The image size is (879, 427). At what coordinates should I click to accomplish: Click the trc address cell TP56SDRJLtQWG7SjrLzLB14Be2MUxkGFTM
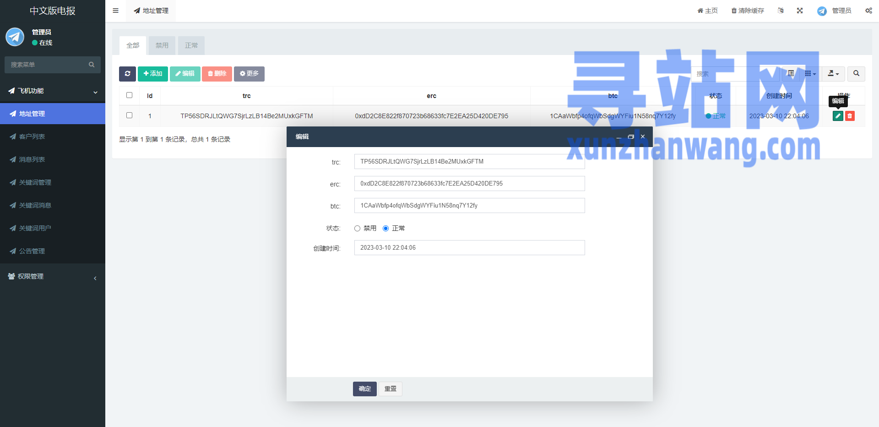click(x=247, y=116)
